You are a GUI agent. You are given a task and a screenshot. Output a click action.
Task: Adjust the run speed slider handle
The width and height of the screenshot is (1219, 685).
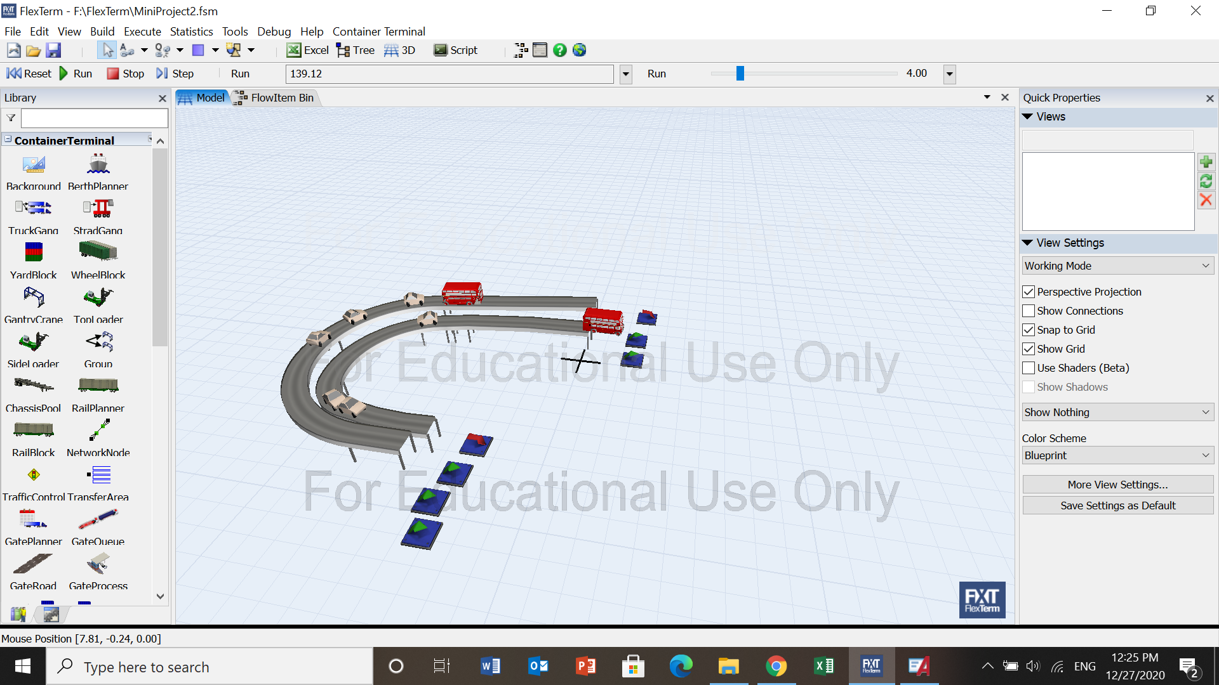pyautogui.click(x=740, y=74)
